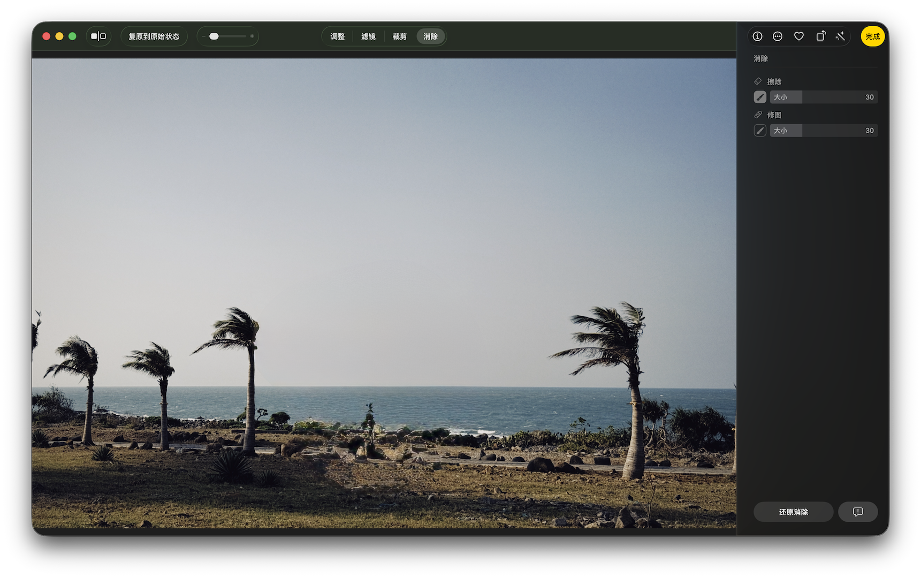
Task: Switch to the 滤镜 tab
Action: [x=368, y=36]
